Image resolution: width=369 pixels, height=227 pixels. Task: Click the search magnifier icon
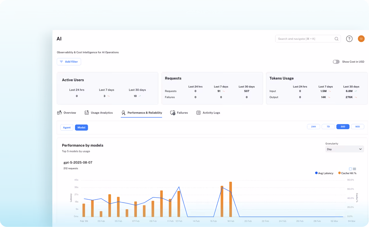[336, 39]
